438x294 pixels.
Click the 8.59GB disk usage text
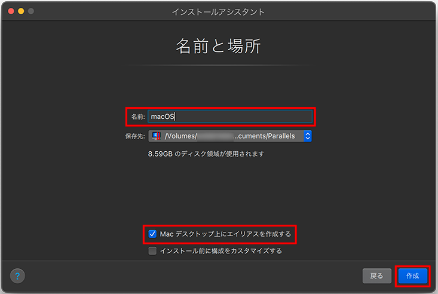tap(206, 154)
